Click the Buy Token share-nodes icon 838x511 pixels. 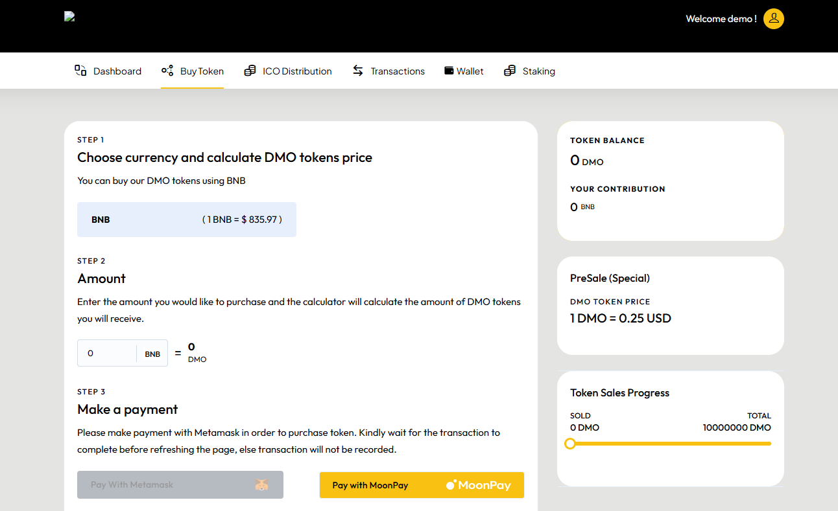(x=167, y=71)
